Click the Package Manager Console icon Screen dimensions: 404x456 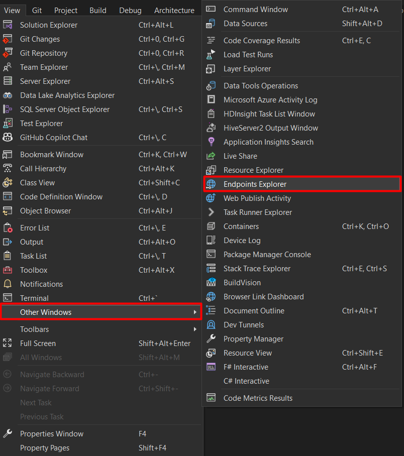211,254
